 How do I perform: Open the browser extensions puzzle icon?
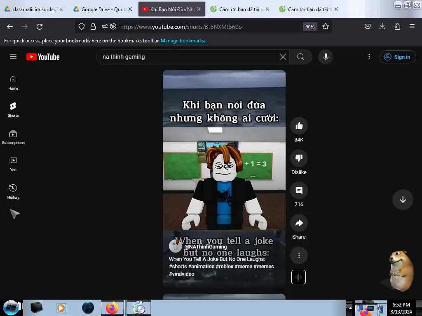pyautogui.click(x=397, y=26)
